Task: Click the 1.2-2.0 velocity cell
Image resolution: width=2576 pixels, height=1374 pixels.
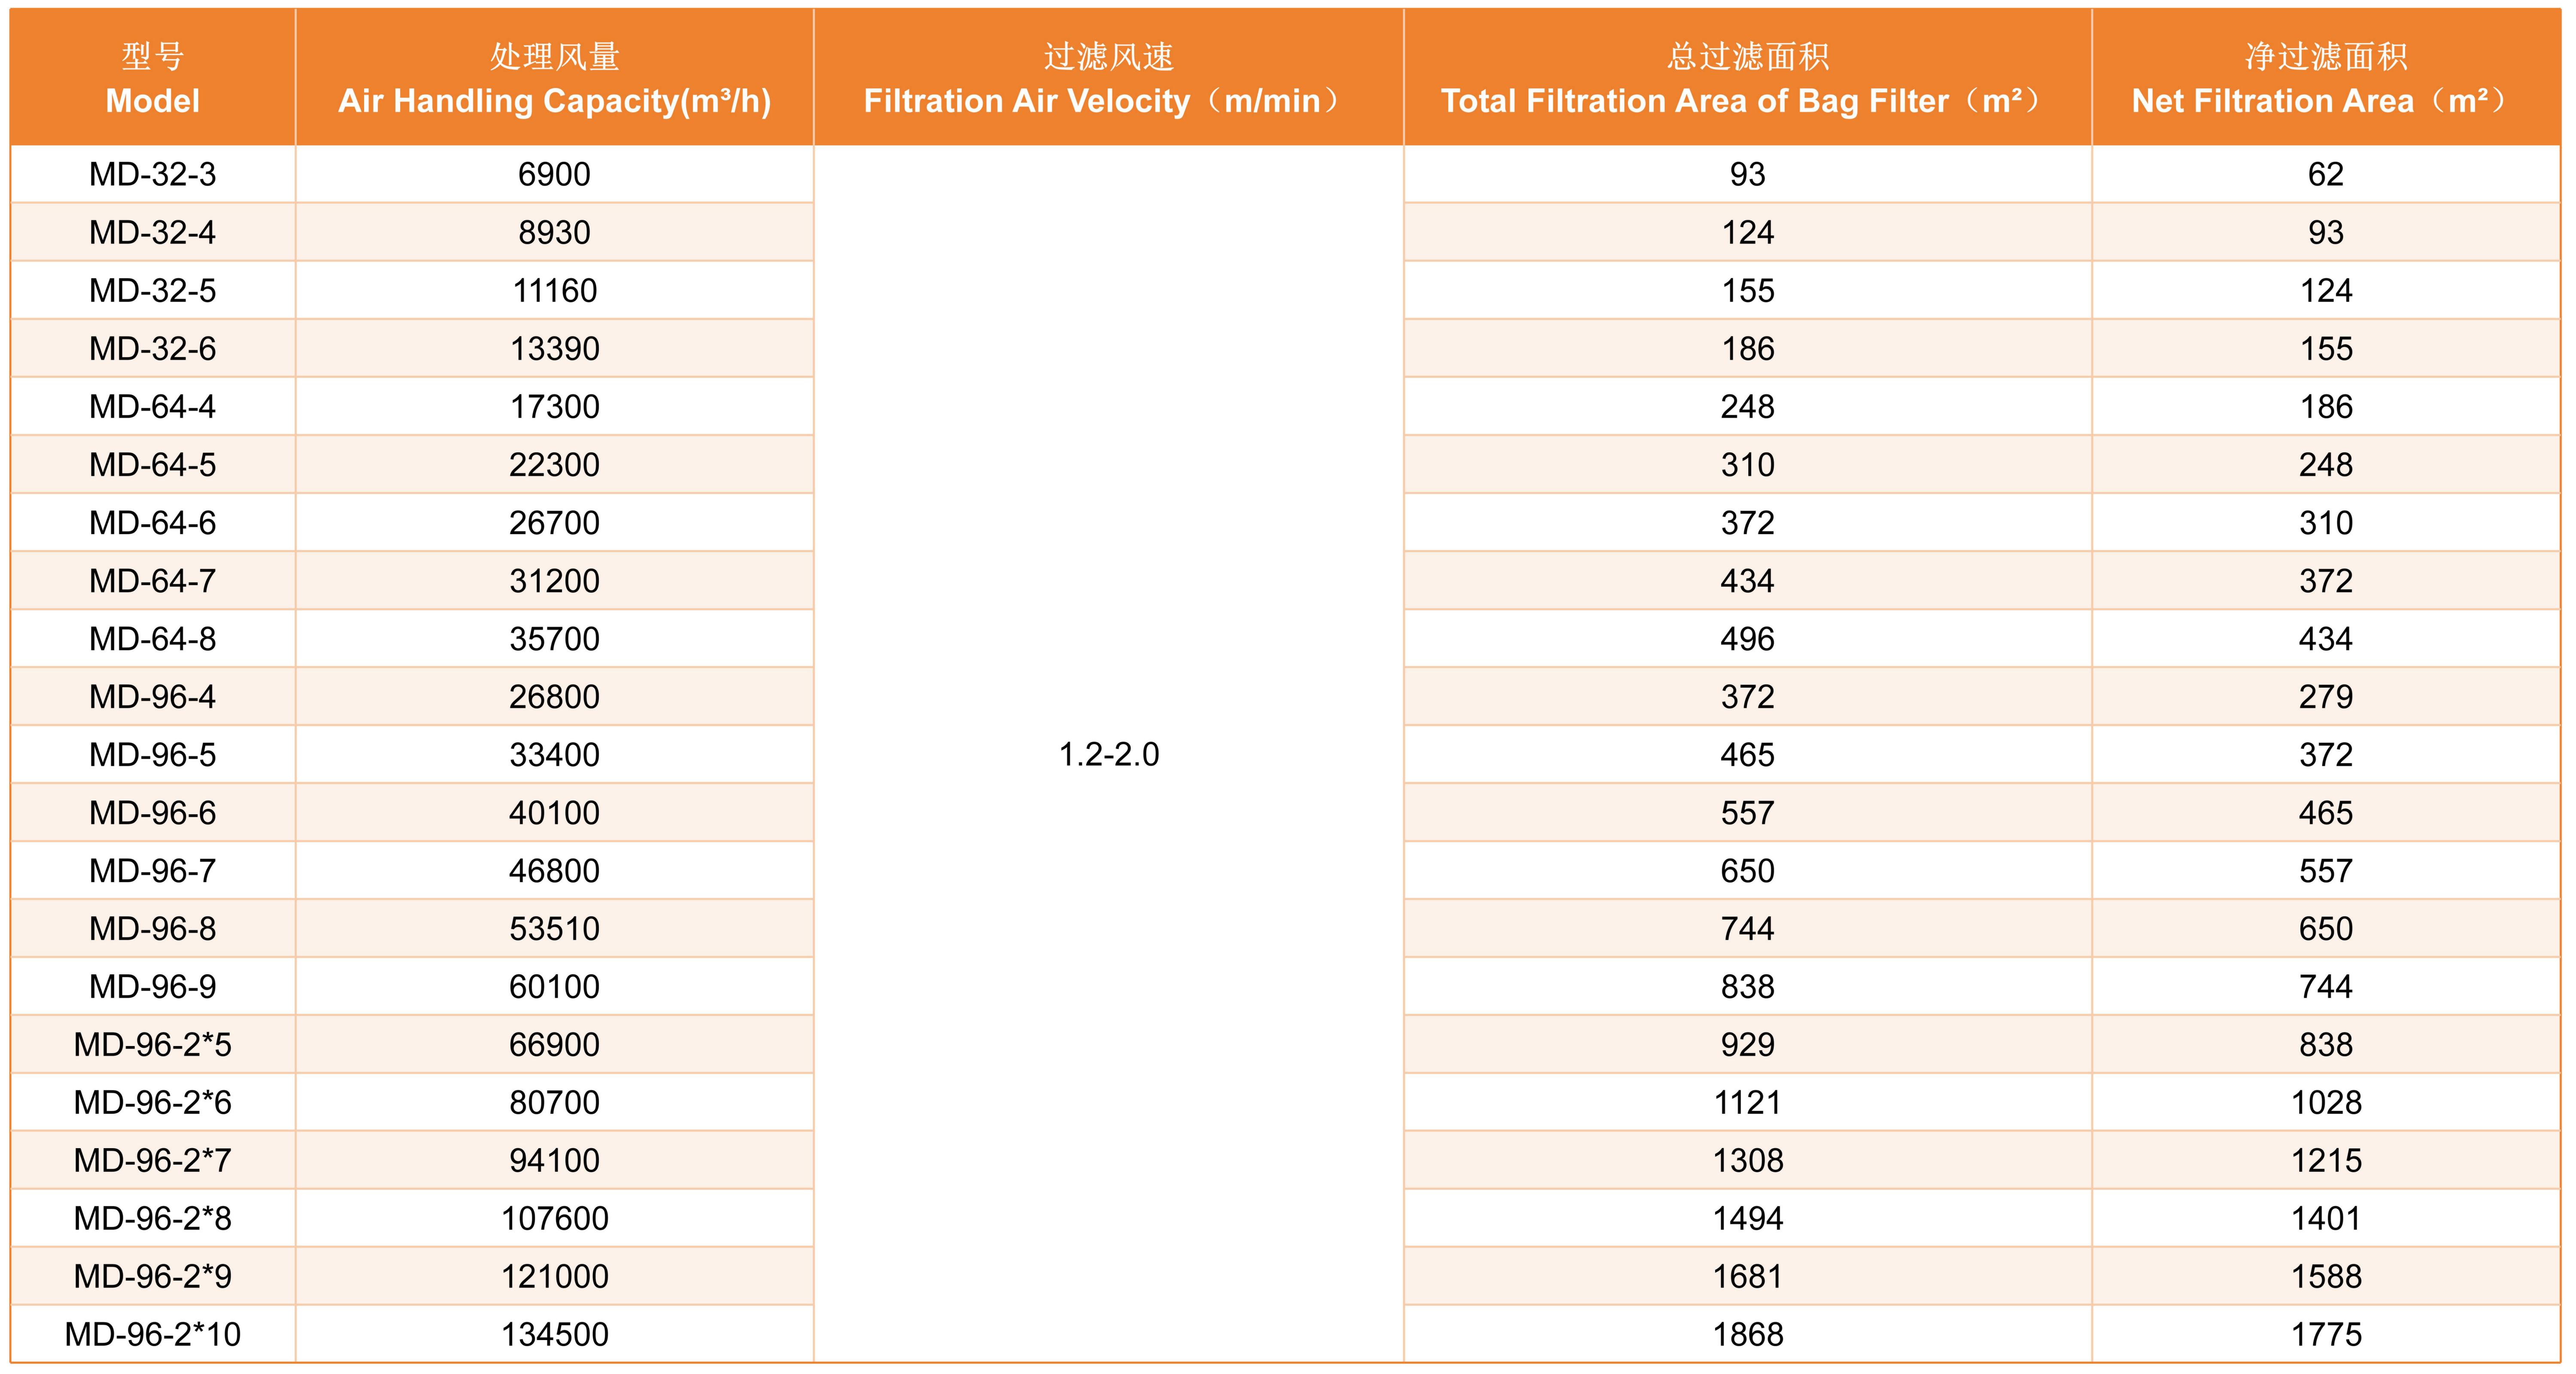Action: click(x=1108, y=754)
